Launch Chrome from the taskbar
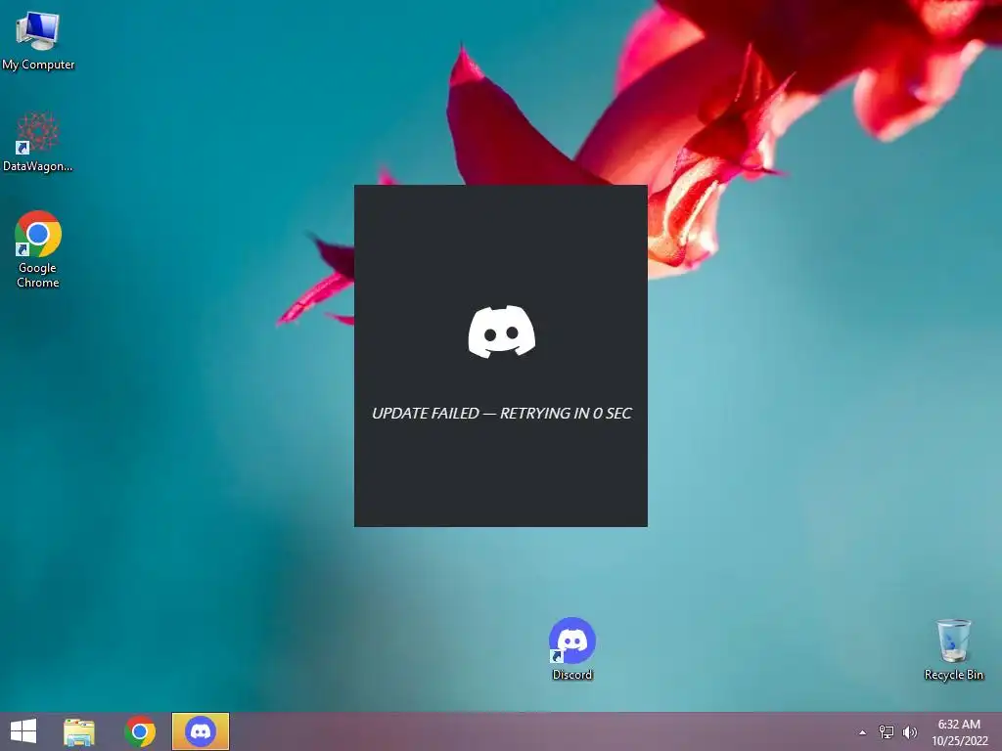The width and height of the screenshot is (1002, 751). (x=140, y=731)
